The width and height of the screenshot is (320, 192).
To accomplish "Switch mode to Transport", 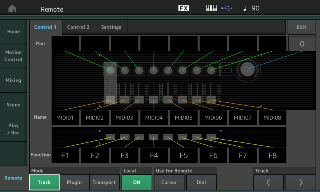I will 104,182.
